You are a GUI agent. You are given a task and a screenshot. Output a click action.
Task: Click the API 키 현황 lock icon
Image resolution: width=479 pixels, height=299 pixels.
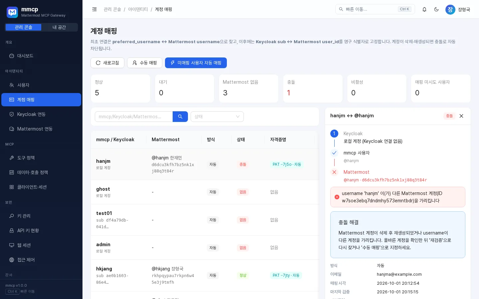pos(12,231)
